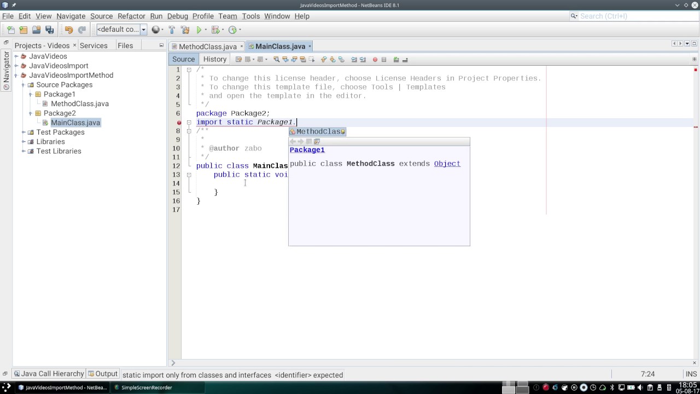The width and height of the screenshot is (700, 394).
Task: Click the Build Project hammer icon
Action: pyautogui.click(x=172, y=30)
